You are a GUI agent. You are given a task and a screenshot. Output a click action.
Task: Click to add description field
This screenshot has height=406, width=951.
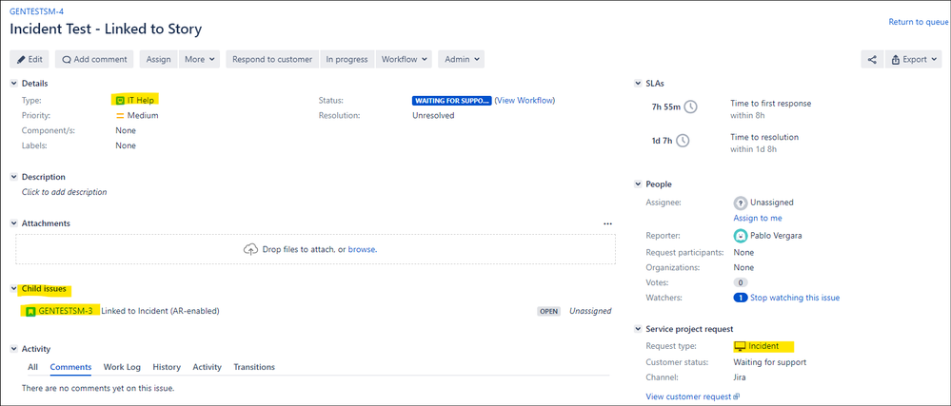(65, 192)
